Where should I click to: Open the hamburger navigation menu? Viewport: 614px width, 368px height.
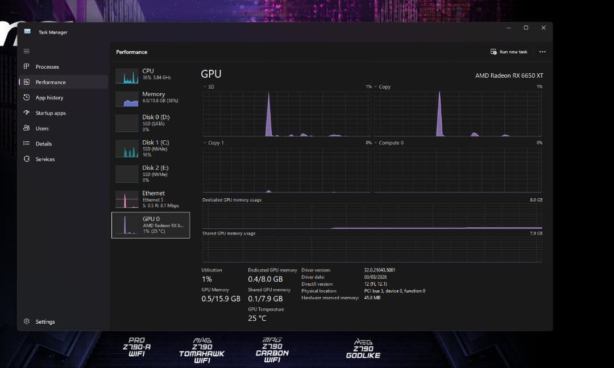pos(27,51)
